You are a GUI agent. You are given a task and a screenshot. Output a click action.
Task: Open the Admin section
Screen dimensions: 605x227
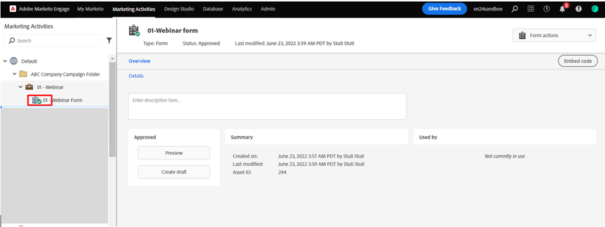click(268, 9)
